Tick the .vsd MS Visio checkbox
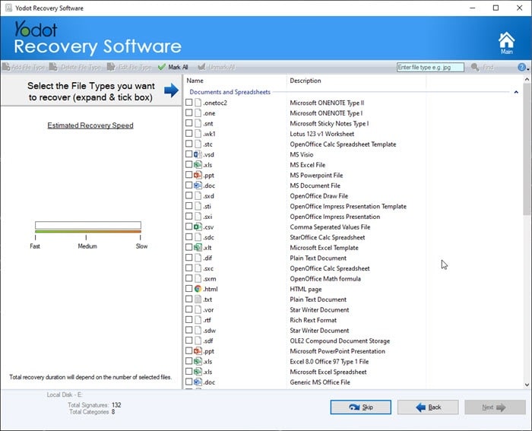 (x=189, y=154)
